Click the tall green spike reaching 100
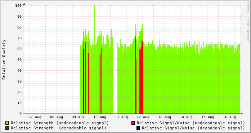The width and height of the screenshot is (251, 133). click(x=94, y=26)
